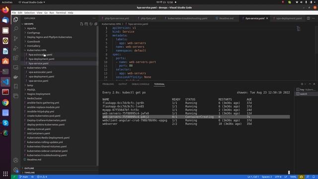The image size is (318, 179).
Task: Click Activities in the Ubuntu top bar
Action: pos(7,2)
